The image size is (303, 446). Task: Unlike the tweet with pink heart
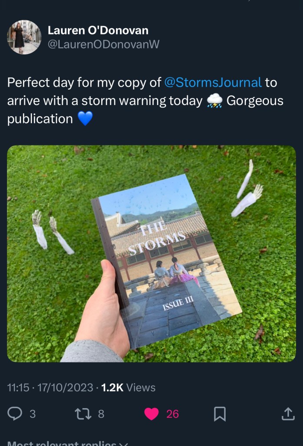(151, 414)
